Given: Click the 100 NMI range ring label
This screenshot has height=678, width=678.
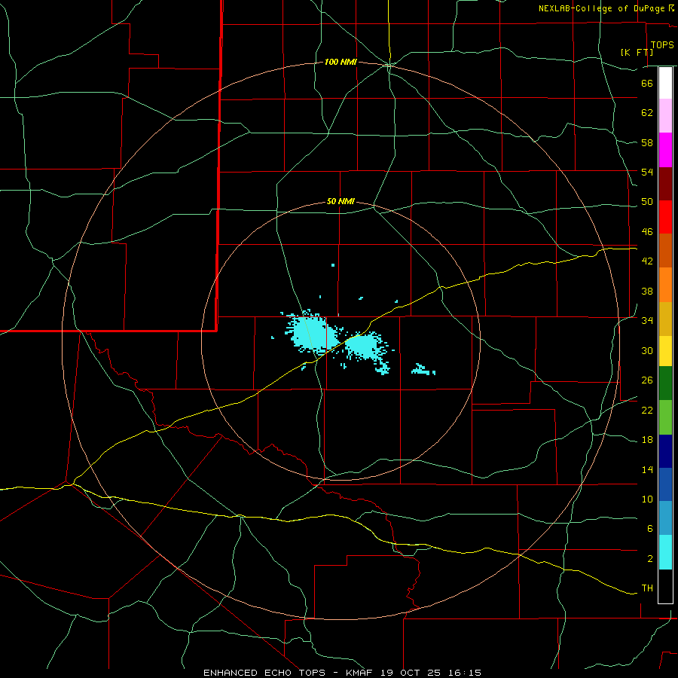Looking at the screenshot, I should 341,63.
